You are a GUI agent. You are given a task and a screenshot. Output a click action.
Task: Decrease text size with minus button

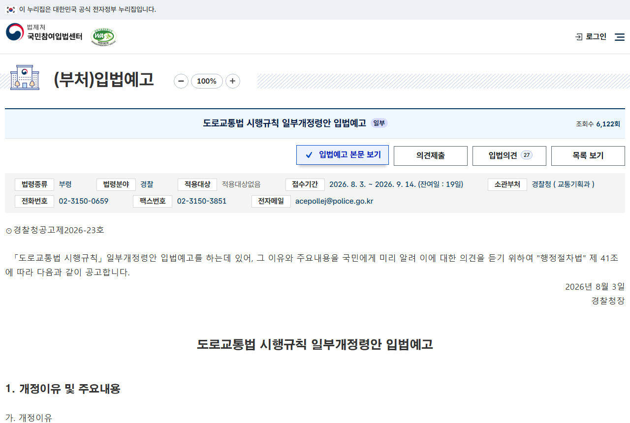tap(181, 81)
